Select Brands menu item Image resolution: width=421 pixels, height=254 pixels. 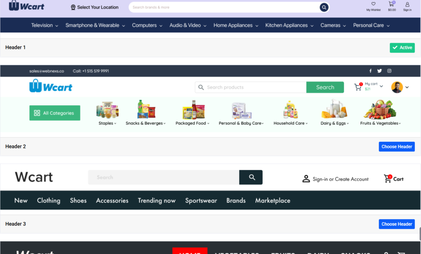coord(236,201)
